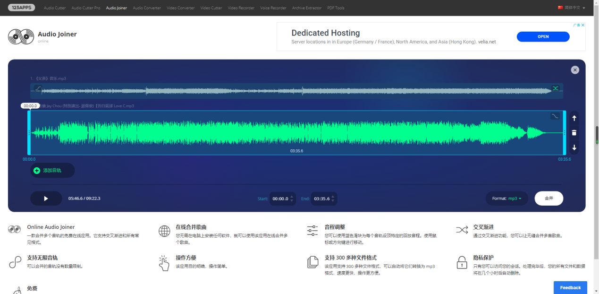Close the audio joiner editor panel

[575, 70]
